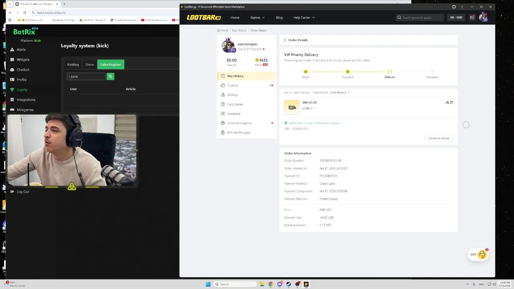Go back using Order Details arrow
Viewport: 514px width, 289px height.
(x=285, y=40)
